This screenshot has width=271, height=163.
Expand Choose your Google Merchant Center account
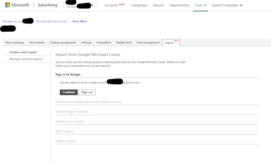point(89,102)
